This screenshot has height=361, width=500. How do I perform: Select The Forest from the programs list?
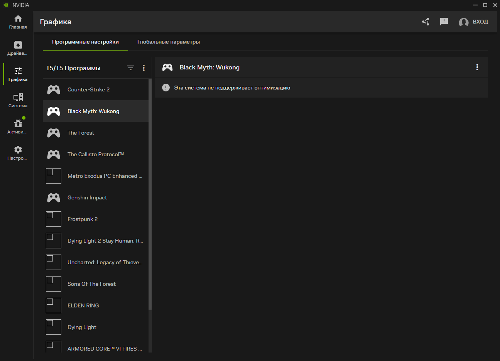pos(81,133)
